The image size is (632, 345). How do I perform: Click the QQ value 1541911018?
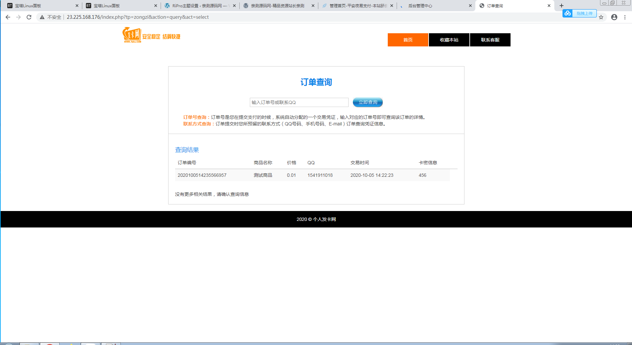point(320,175)
